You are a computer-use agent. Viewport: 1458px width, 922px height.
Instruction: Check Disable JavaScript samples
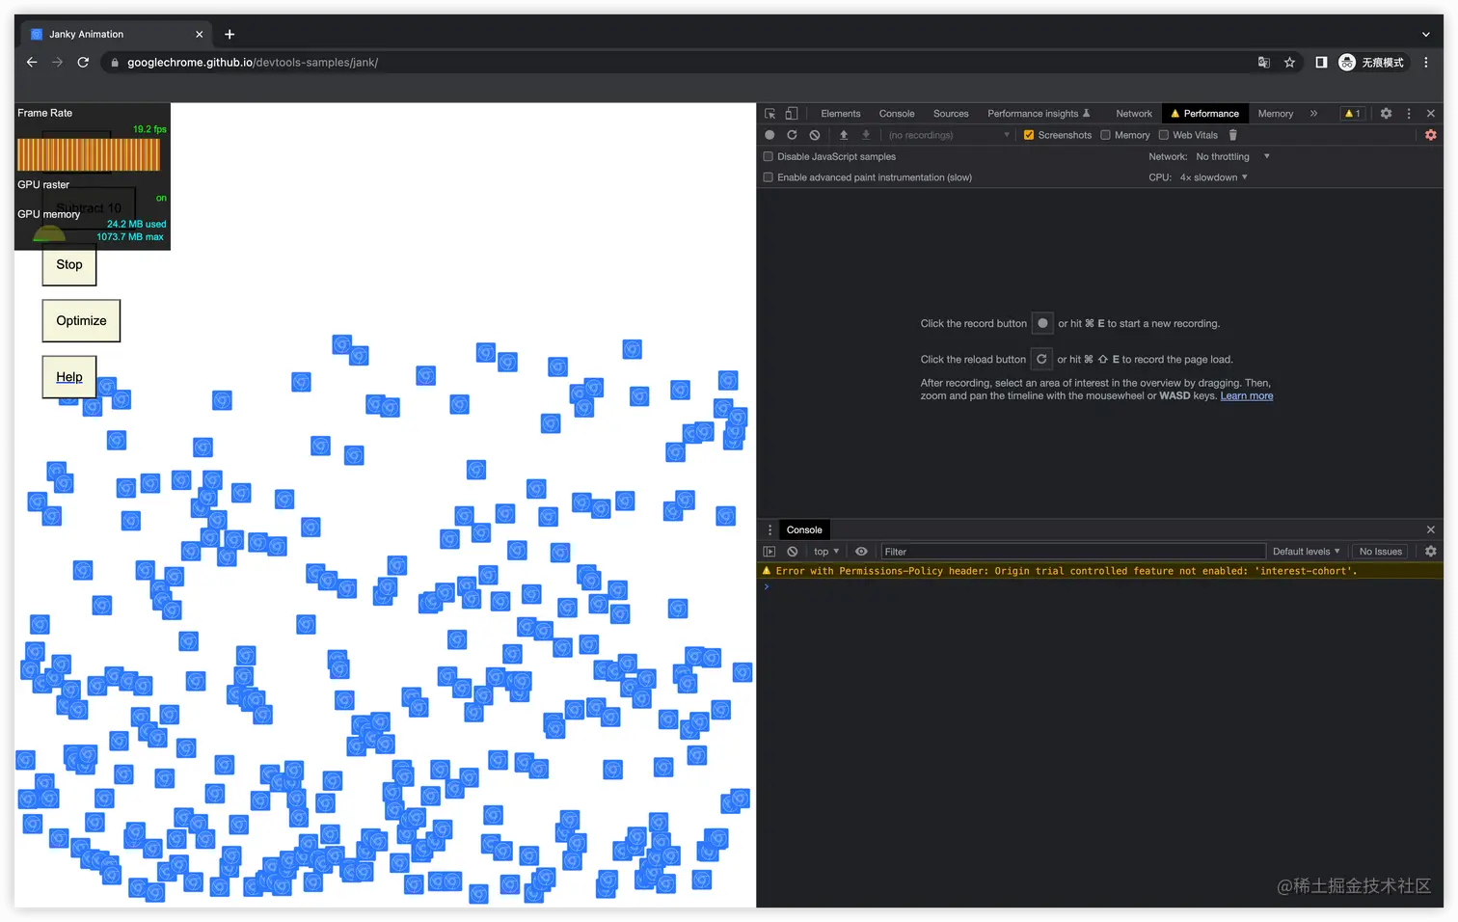click(x=769, y=156)
